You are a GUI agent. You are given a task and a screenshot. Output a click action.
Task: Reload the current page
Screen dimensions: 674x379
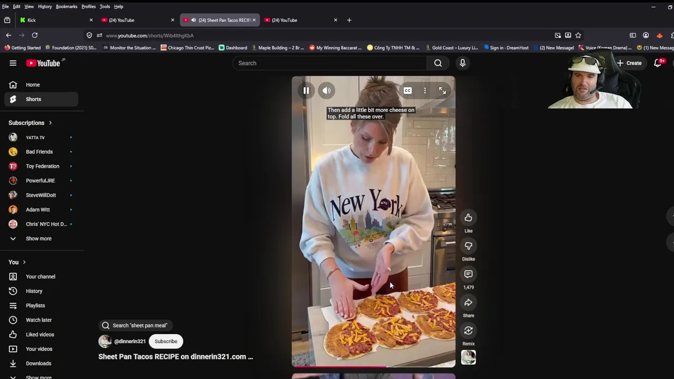35,35
